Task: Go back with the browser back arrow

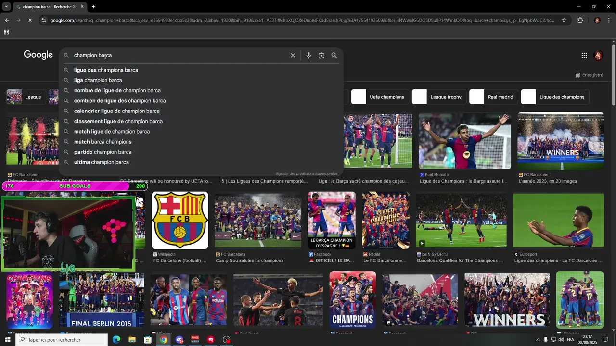Action: (7, 20)
